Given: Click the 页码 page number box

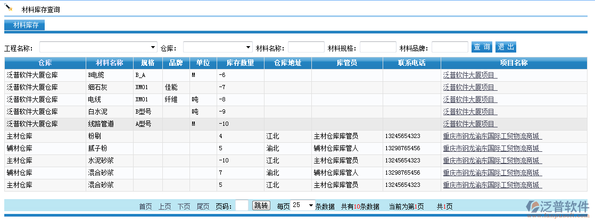Looking at the screenshot, I should [242, 205].
